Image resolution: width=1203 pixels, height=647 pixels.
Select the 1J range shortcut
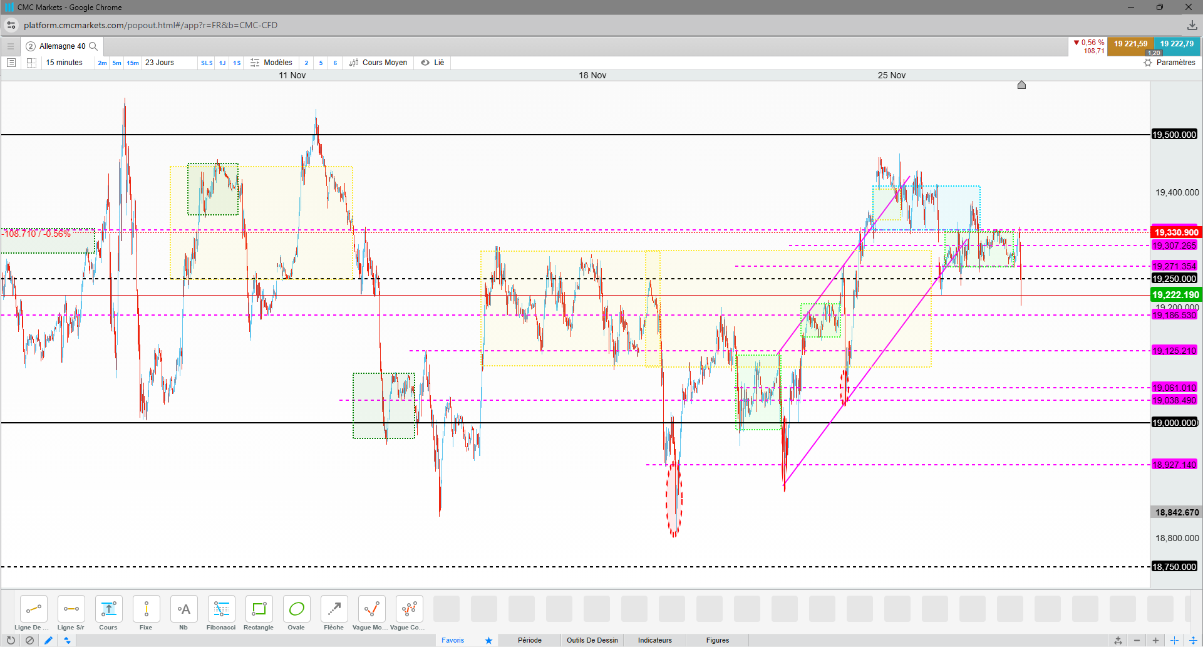222,63
